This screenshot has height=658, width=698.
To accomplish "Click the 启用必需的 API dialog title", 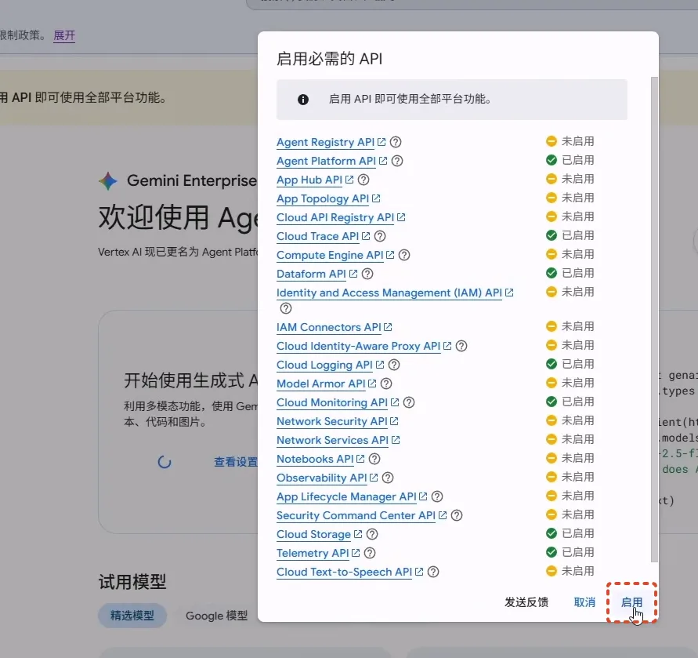I will [x=329, y=59].
